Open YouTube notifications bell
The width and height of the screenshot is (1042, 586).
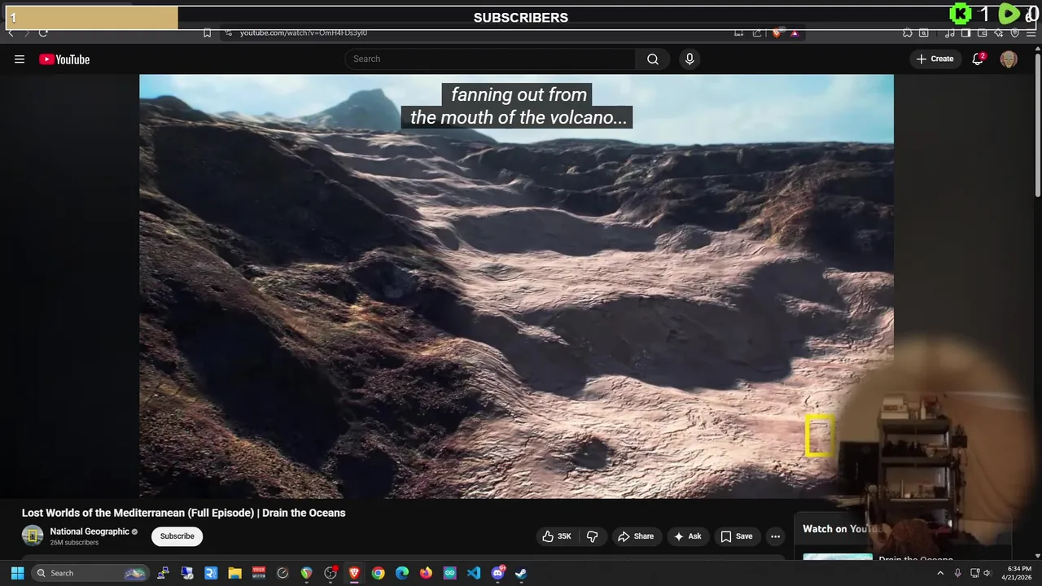tap(978, 59)
